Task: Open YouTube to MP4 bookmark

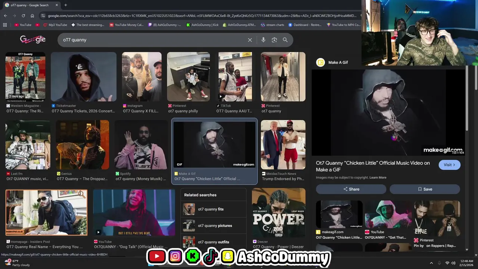Action: (x=344, y=25)
